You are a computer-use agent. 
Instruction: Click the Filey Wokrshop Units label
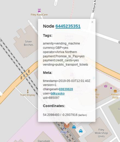[x=101, y=133]
